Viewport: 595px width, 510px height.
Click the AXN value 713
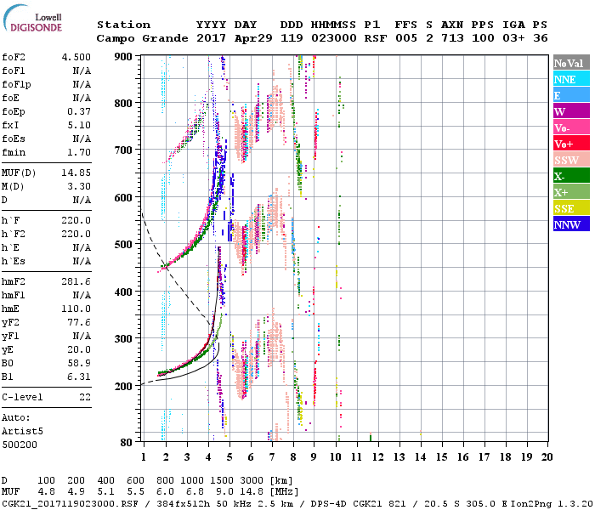point(452,38)
